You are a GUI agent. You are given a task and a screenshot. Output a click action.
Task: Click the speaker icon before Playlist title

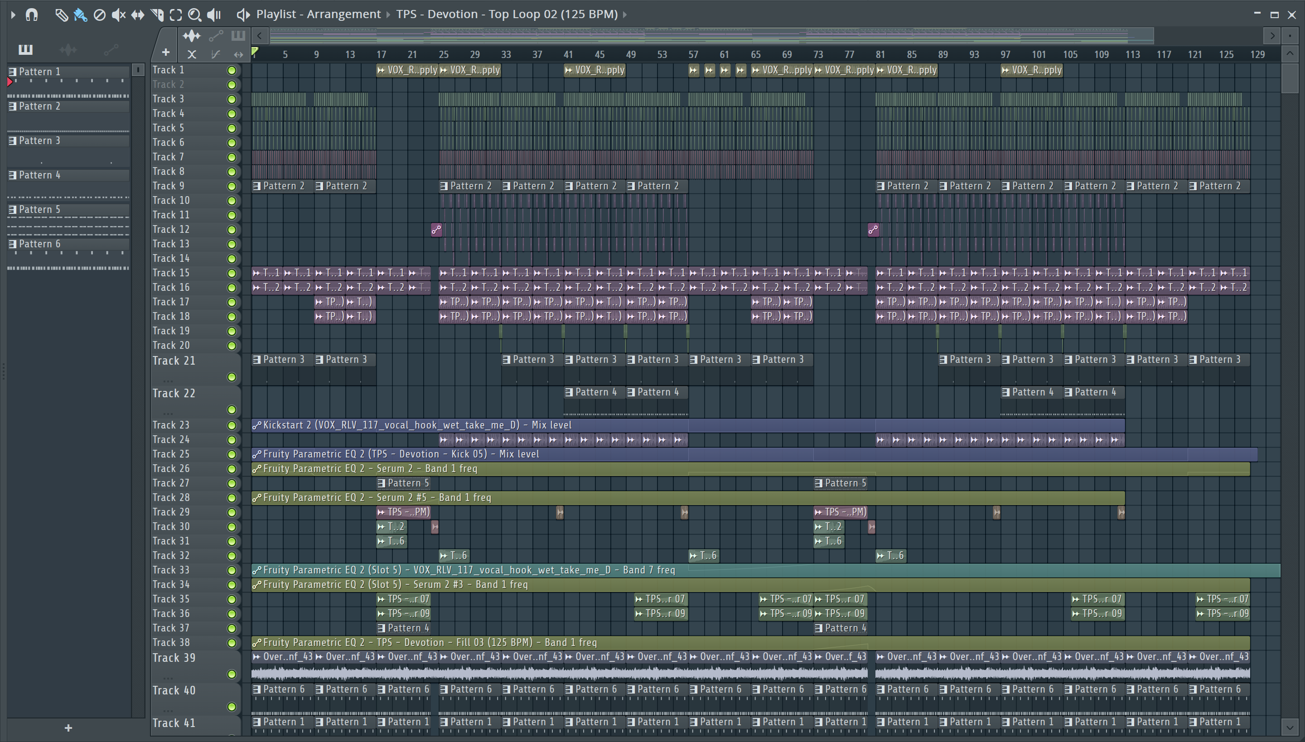coord(243,14)
